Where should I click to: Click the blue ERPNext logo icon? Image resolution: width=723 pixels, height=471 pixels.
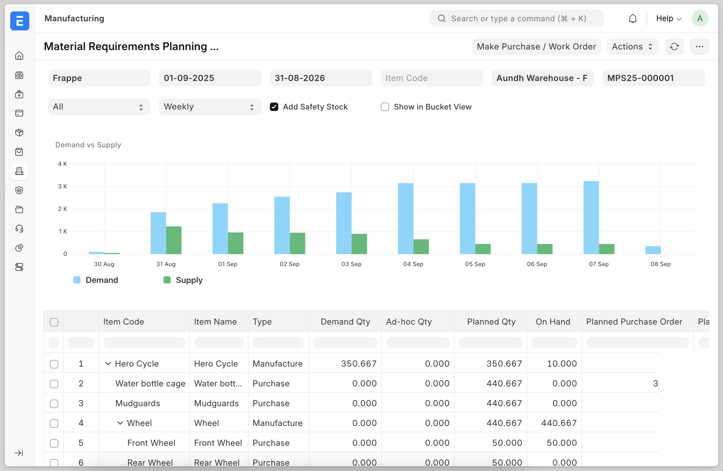pyautogui.click(x=20, y=21)
